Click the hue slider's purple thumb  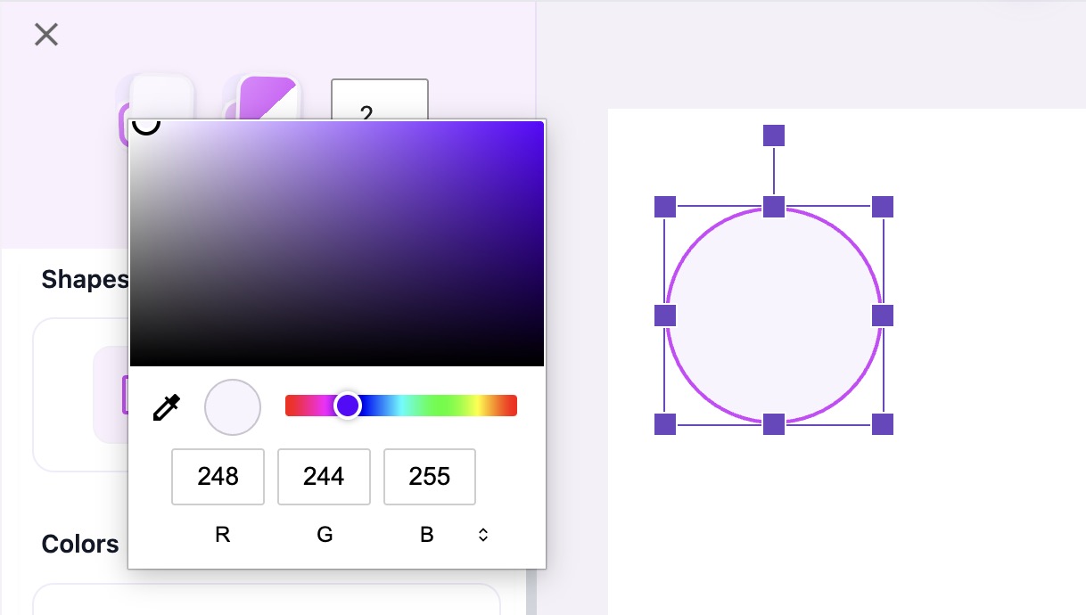click(x=348, y=406)
